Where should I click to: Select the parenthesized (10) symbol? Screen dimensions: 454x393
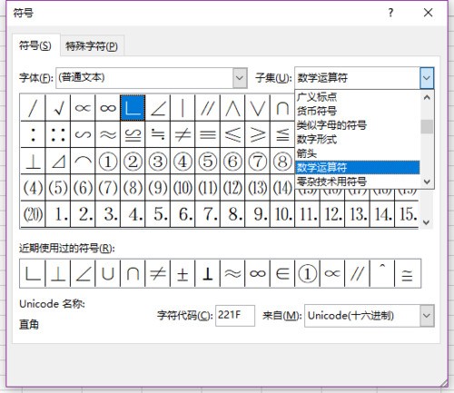pyautogui.click(x=183, y=188)
